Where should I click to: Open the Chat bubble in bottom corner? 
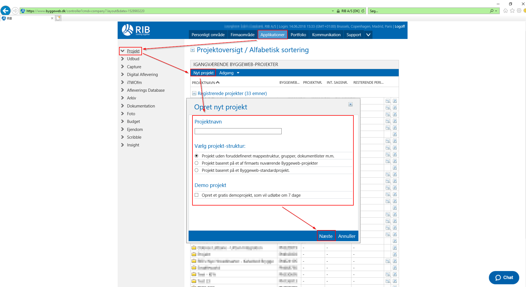point(504,278)
